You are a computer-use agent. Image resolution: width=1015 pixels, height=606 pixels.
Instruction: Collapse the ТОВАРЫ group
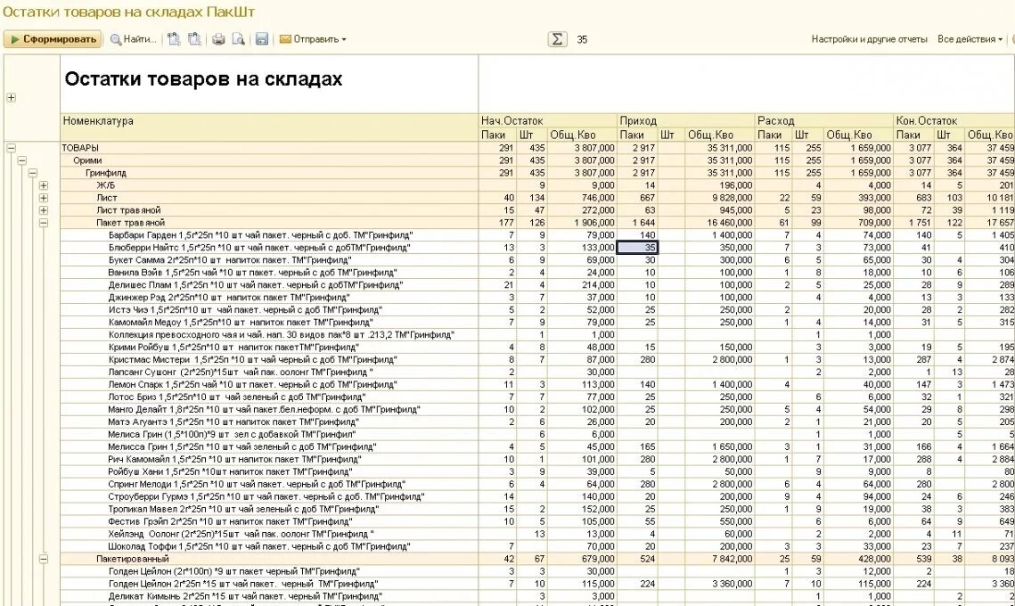click(11, 148)
